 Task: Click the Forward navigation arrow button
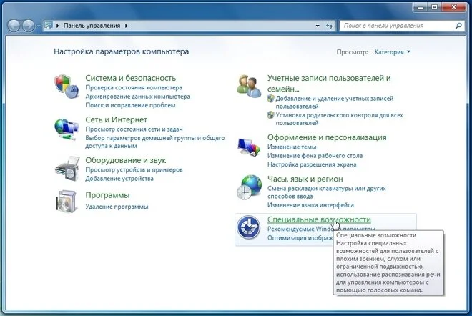click(29, 26)
